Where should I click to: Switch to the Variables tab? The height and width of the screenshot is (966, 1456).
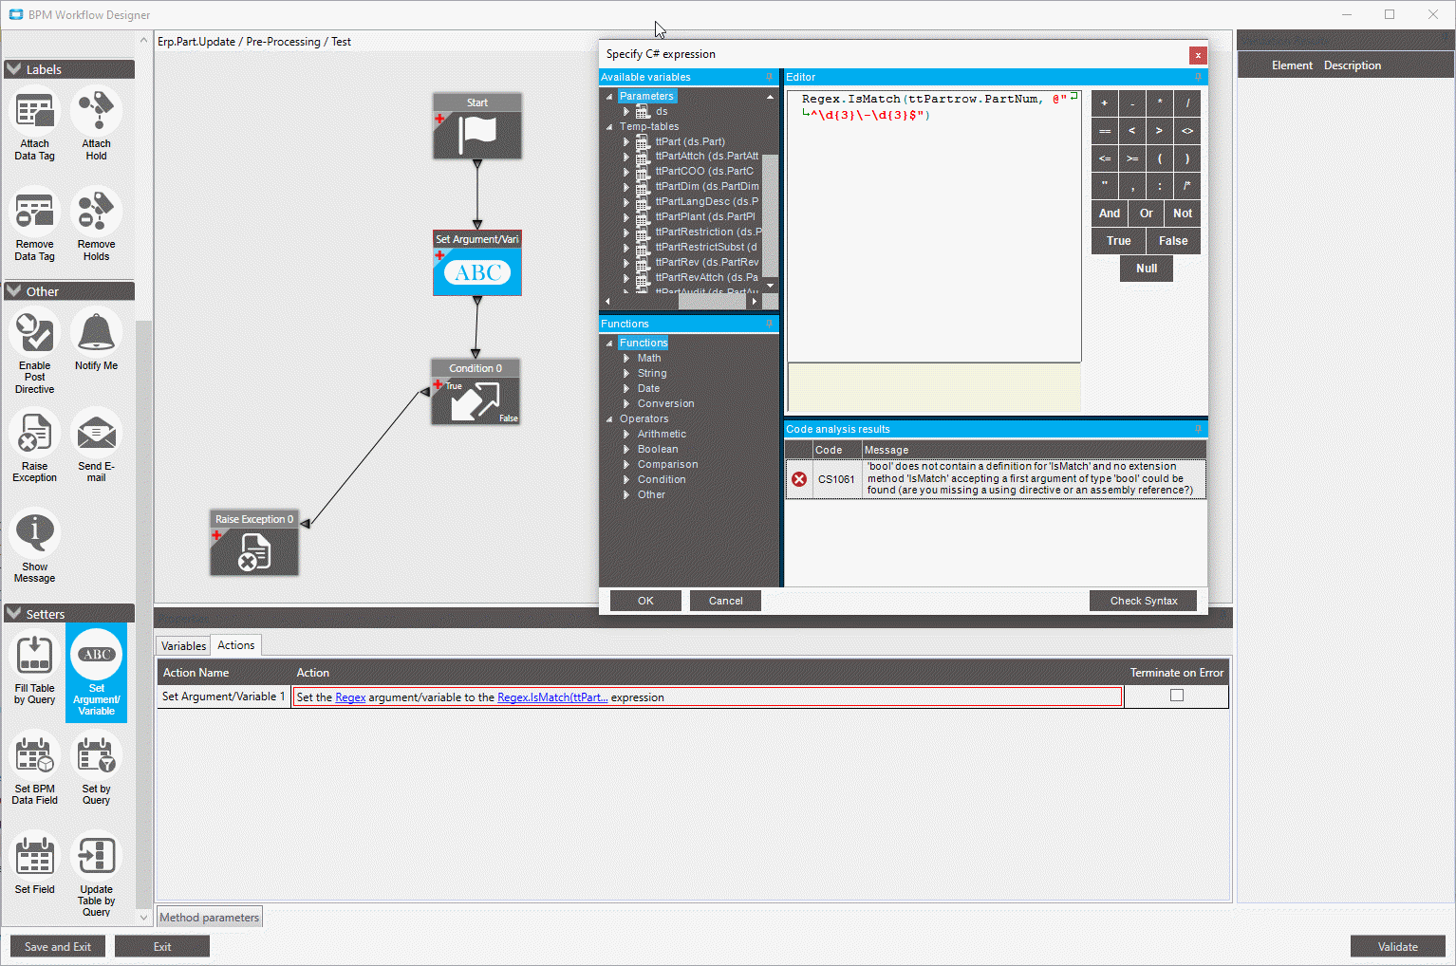tap(183, 646)
